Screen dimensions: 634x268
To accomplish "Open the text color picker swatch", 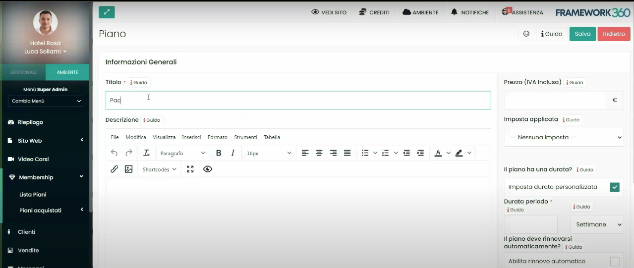I will click(x=438, y=153).
